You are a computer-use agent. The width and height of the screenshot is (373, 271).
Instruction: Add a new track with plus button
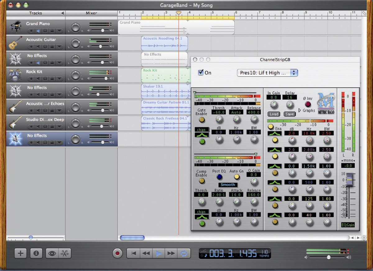point(21,253)
